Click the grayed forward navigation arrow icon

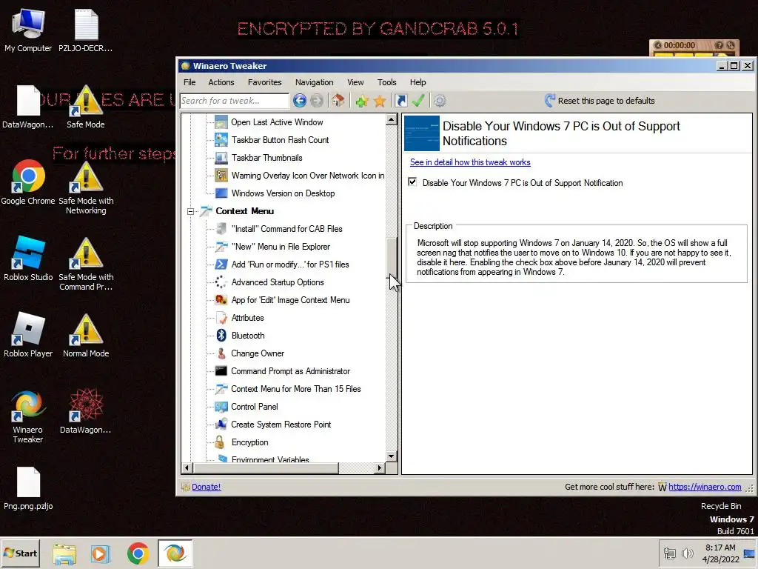(317, 101)
